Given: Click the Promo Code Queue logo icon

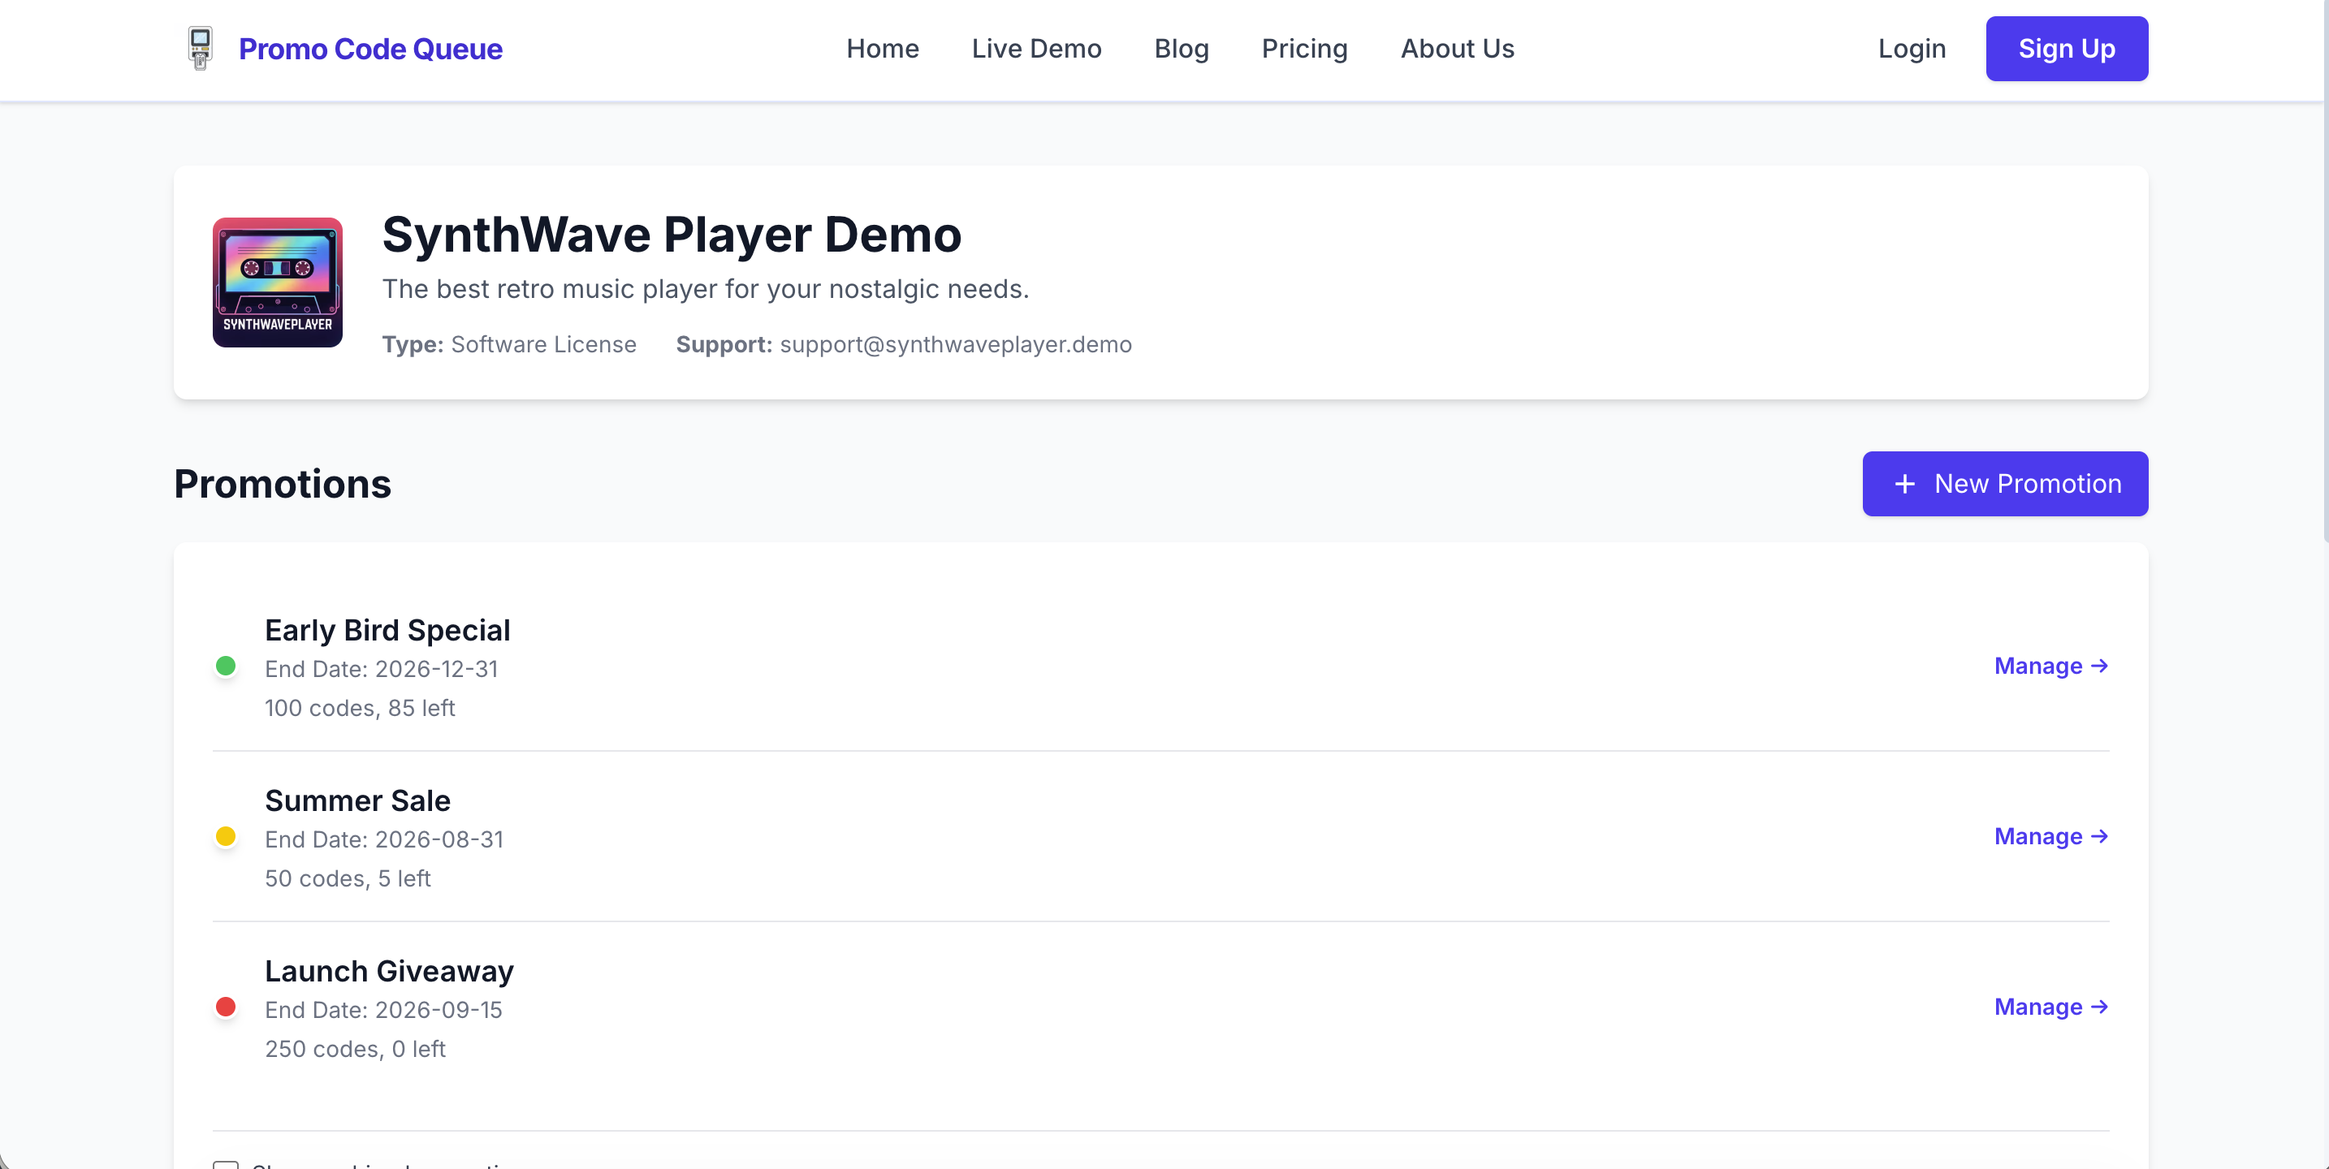Looking at the screenshot, I should 200,48.
